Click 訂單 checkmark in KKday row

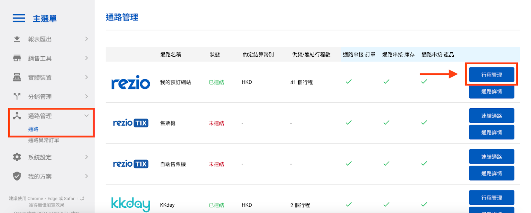348,204
